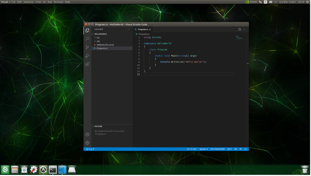Click 'static void Main' on line 7
The image size is (311, 176).
[166, 56]
